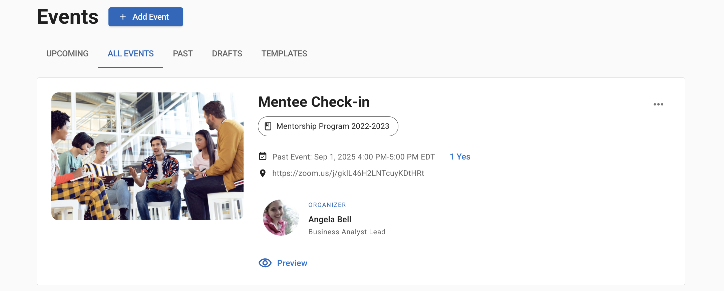The image size is (724, 291).
Task: Switch to the Upcoming tab
Action: 67,54
